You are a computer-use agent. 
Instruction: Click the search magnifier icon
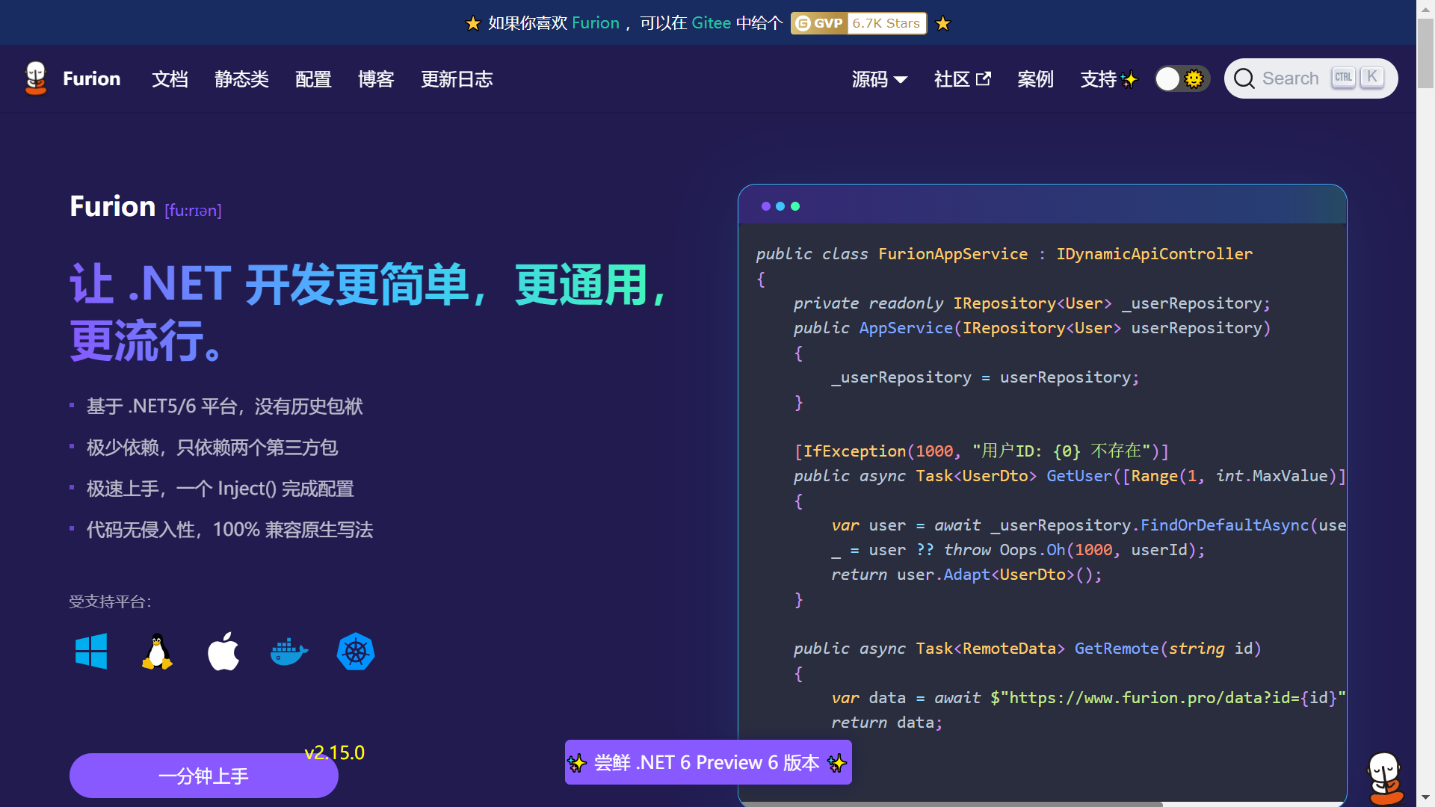click(x=1244, y=78)
